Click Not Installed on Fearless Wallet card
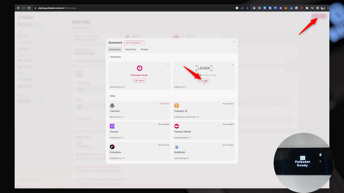Viewport: 344px width, 193px height. [x=228, y=124]
